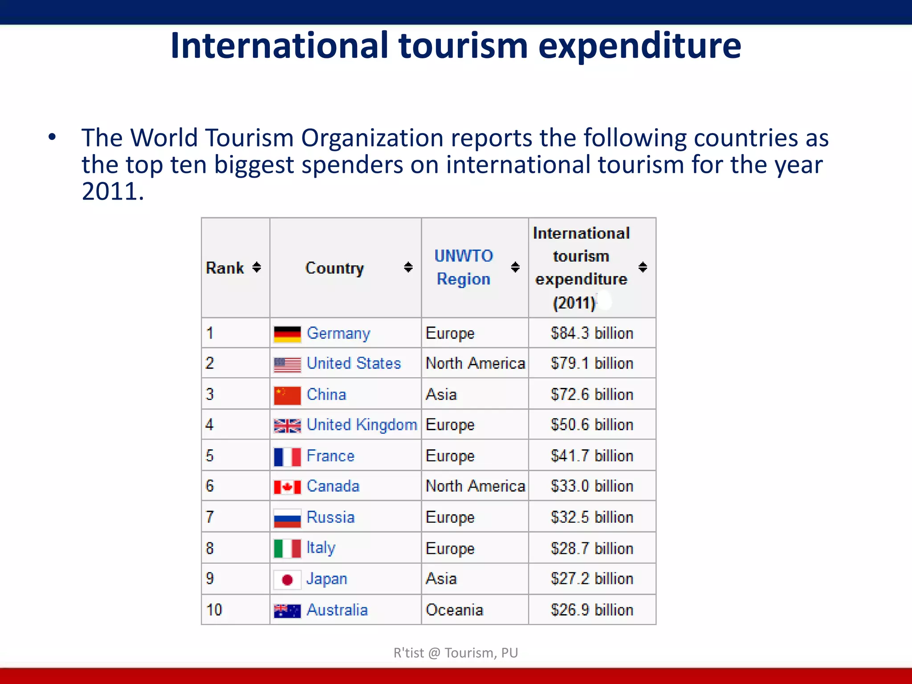
Task: Click rank number '10' cell
Action: point(236,610)
